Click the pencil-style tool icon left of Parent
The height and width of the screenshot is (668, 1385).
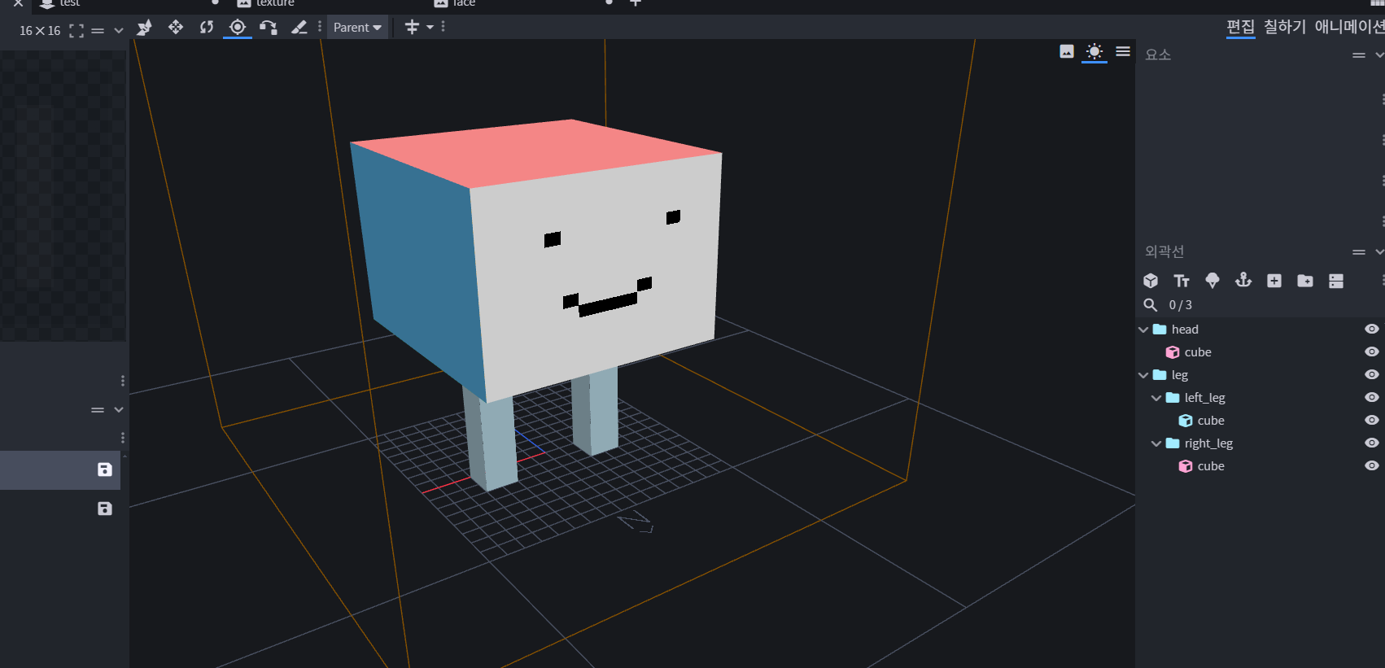(299, 28)
